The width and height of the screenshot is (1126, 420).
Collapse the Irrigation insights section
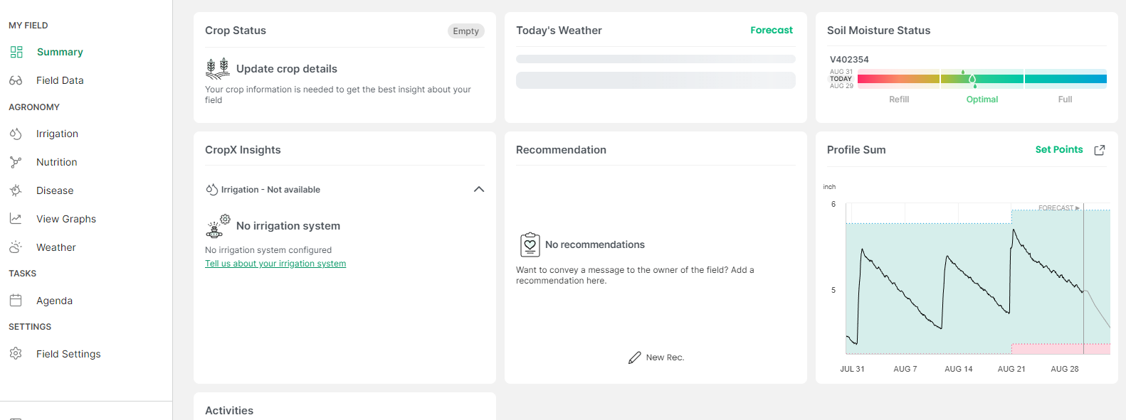479,189
